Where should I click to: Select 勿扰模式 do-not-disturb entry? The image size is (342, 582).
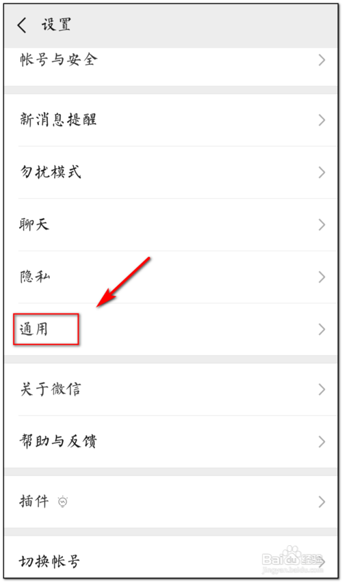170,172
